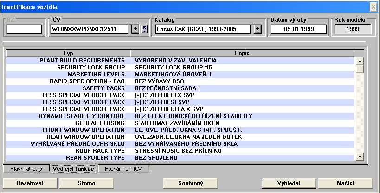Viewport: 380px width, 193px height.
Task: Open the Poznámka k IČV tab
Action: [124, 169]
